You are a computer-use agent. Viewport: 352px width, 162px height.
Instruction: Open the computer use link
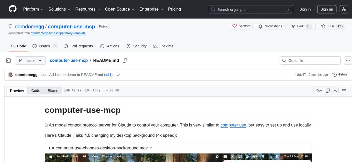click(233, 125)
